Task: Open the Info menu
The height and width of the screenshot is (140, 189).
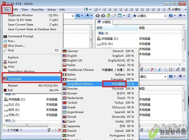Action: click(62, 10)
